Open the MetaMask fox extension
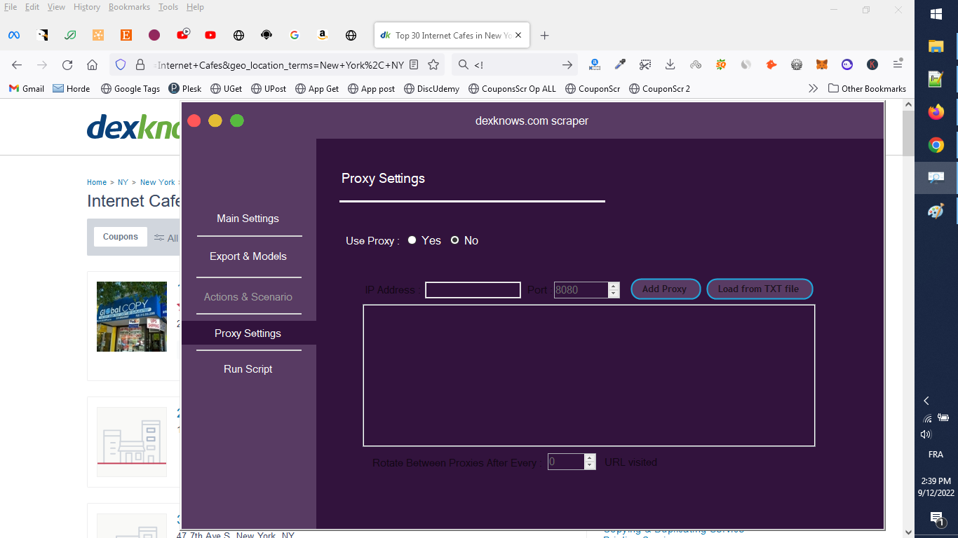This screenshot has height=538, width=958. tap(822, 65)
